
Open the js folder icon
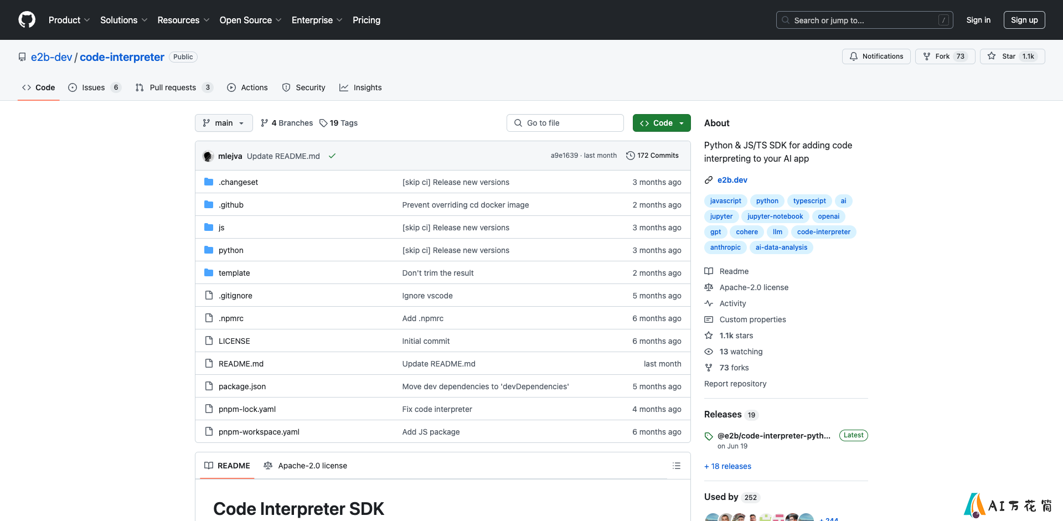click(x=209, y=227)
